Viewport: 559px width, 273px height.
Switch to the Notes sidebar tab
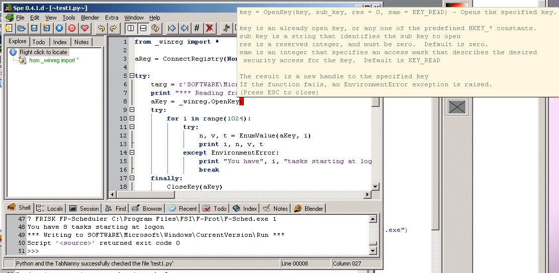[81, 42]
